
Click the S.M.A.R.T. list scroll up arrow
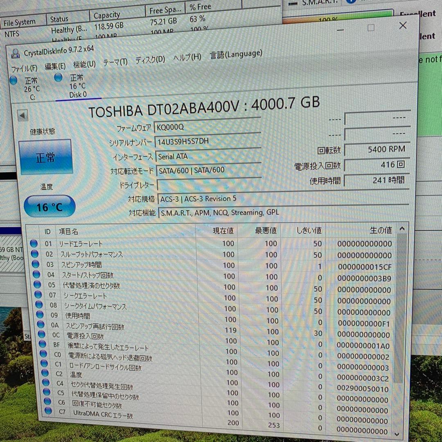(x=402, y=229)
